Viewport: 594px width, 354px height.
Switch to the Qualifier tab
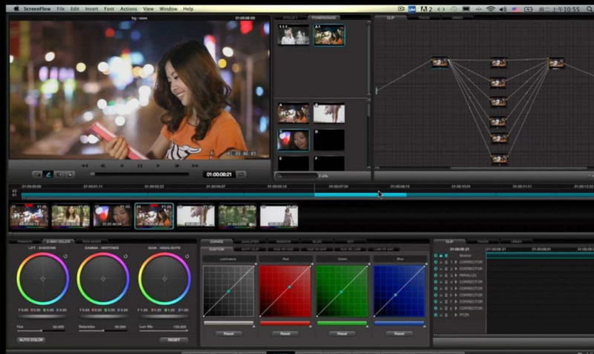(249, 241)
